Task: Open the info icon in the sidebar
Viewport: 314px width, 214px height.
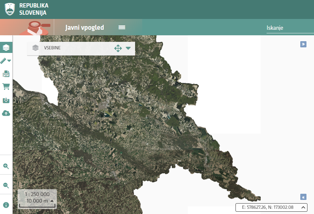Action: tap(6, 205)
